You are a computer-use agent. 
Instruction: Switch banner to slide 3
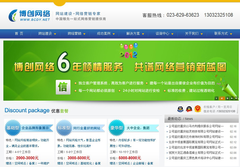pyautogui.click(x=227, y=98)
